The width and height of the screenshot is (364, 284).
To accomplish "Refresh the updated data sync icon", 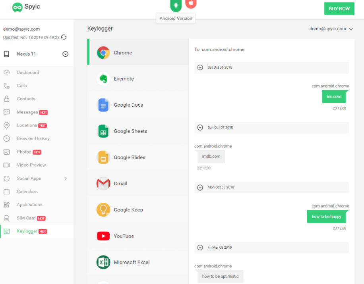I will coord(64,37).
